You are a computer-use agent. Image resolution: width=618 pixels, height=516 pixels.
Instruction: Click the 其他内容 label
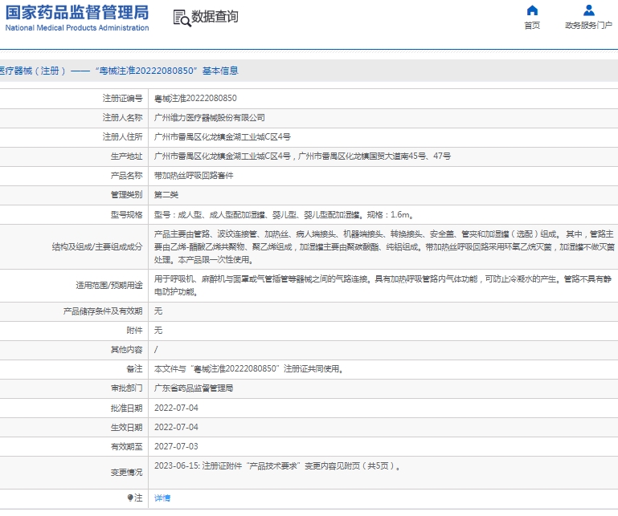pos(126,350)
